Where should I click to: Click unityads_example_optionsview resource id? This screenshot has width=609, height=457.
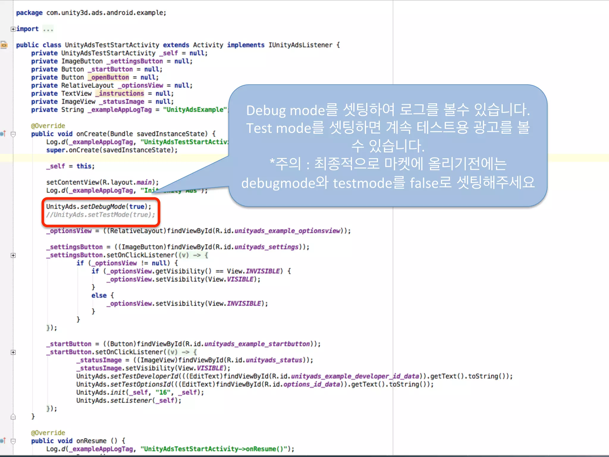coord(287,231)
